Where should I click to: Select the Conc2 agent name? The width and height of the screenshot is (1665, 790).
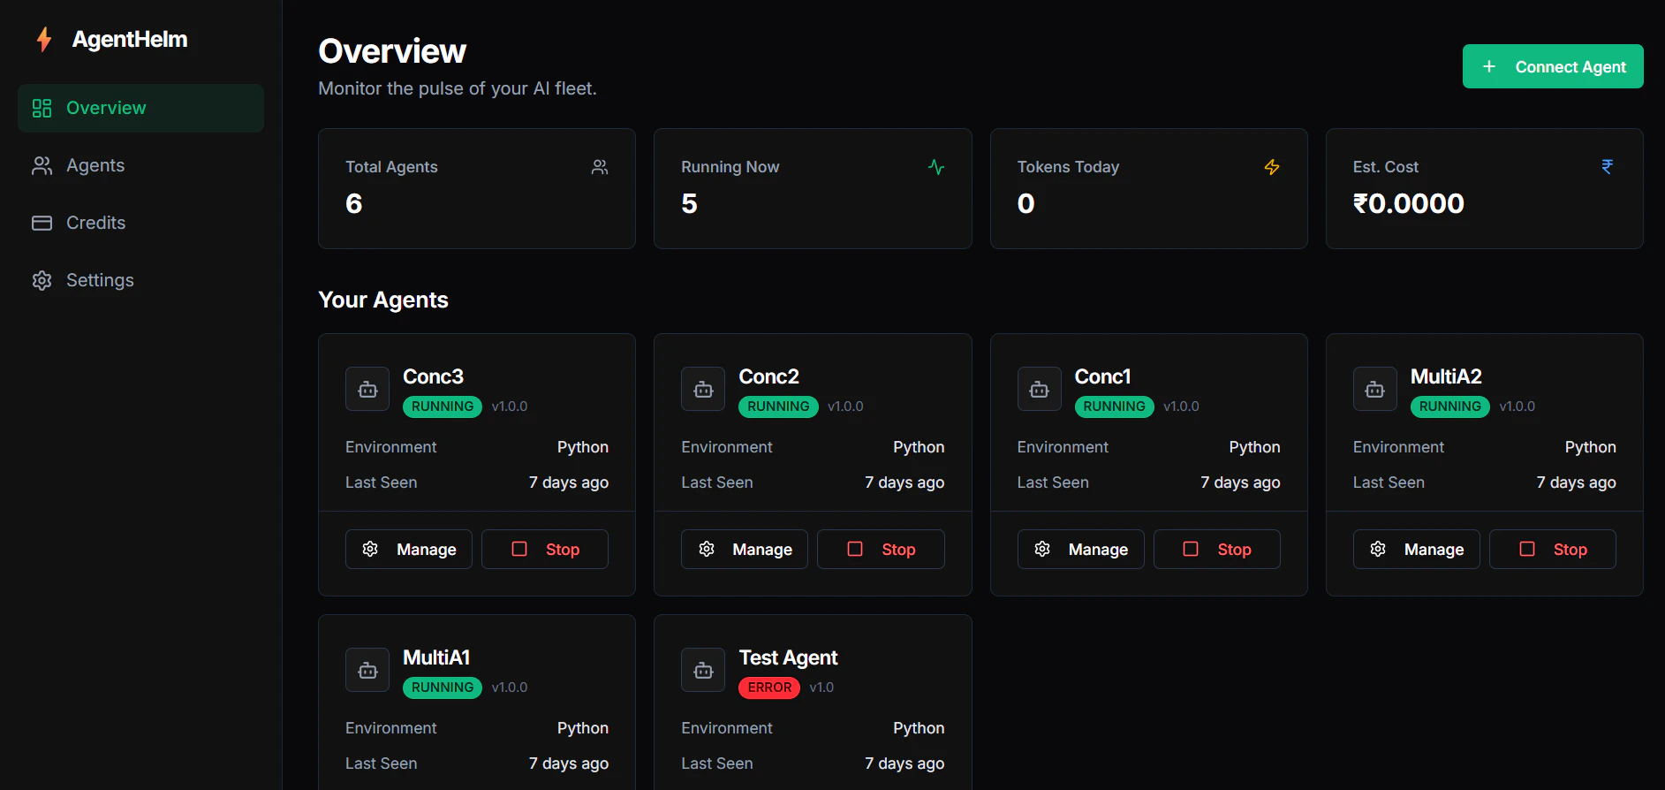click(768, 376)
